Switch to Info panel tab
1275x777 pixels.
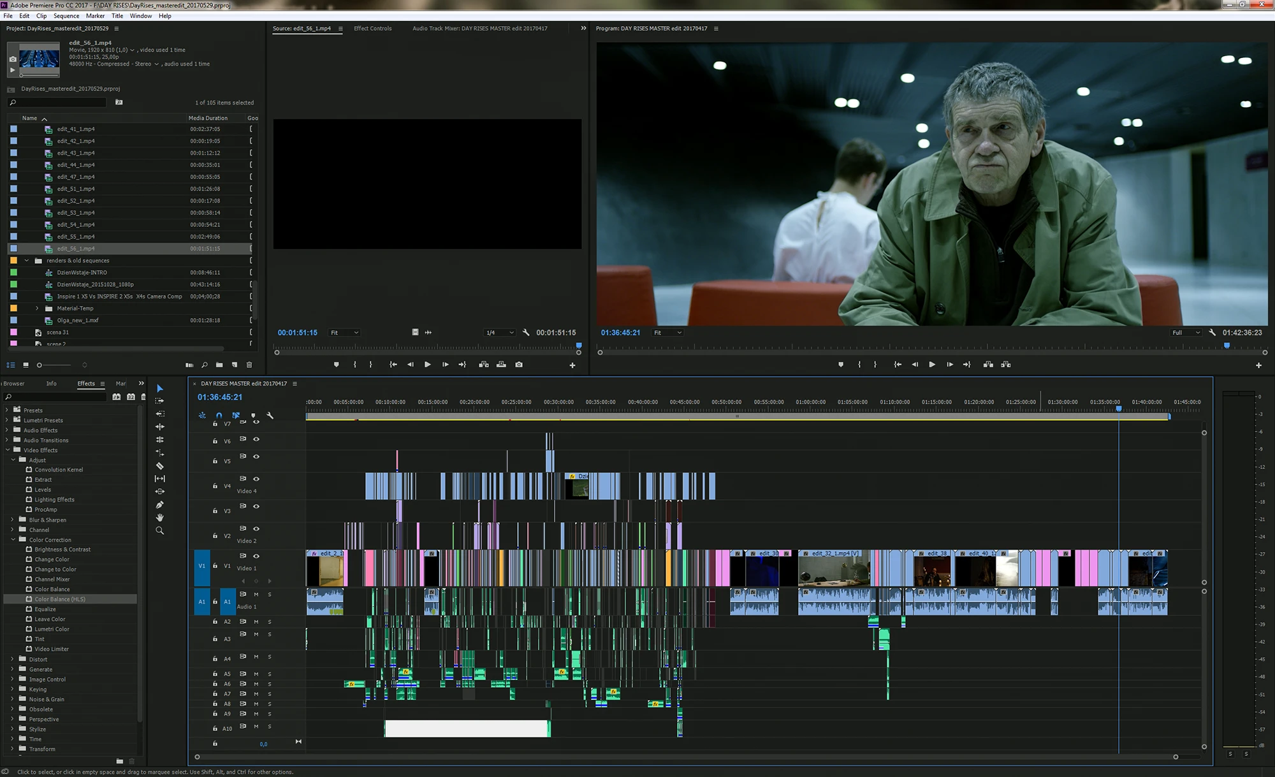pos(52,384)
